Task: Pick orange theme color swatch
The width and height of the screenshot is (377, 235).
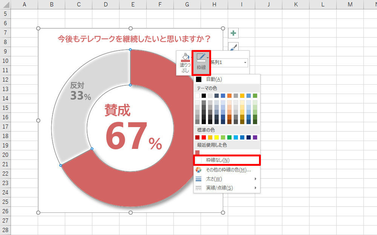Action: coord(229,96)
